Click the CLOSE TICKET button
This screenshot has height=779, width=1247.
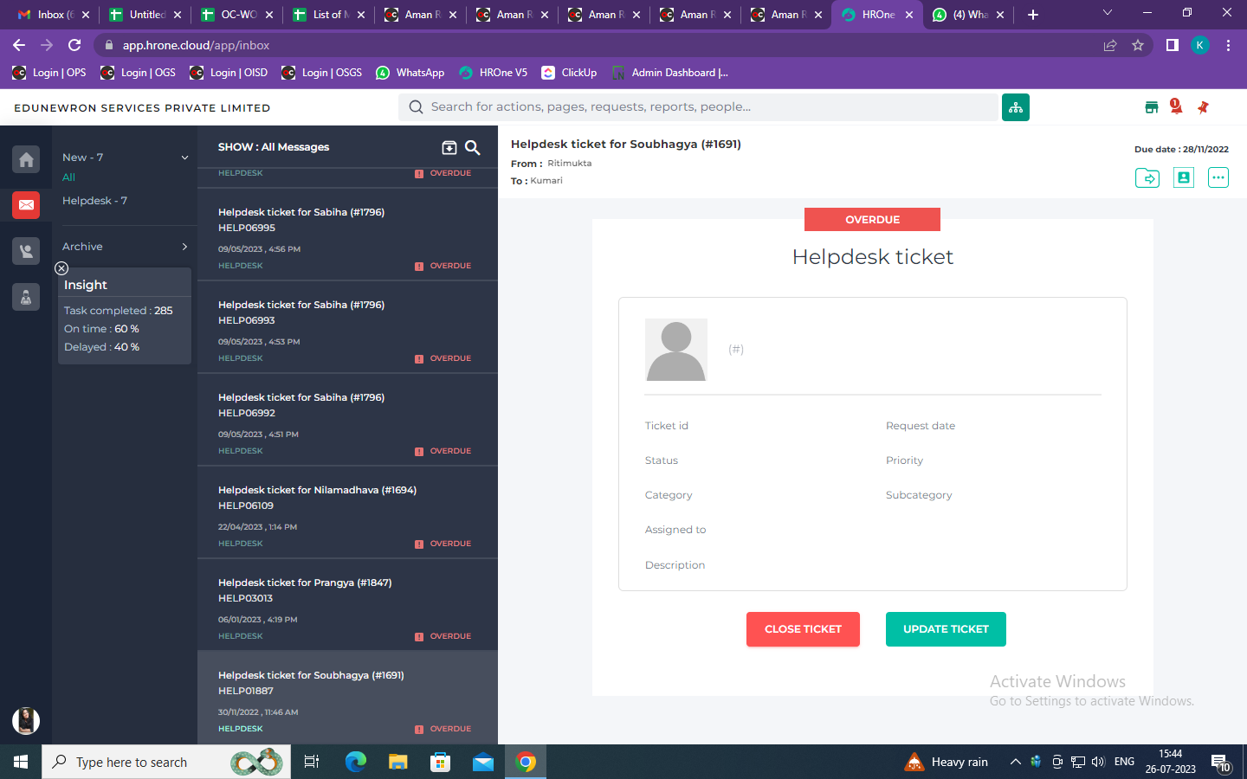click(x=803, y=629)
